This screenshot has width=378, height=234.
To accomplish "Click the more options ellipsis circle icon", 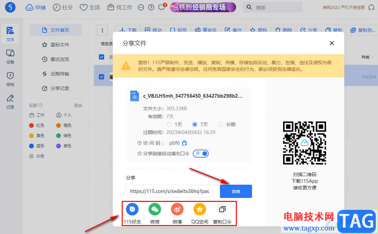I will point(141,8).
